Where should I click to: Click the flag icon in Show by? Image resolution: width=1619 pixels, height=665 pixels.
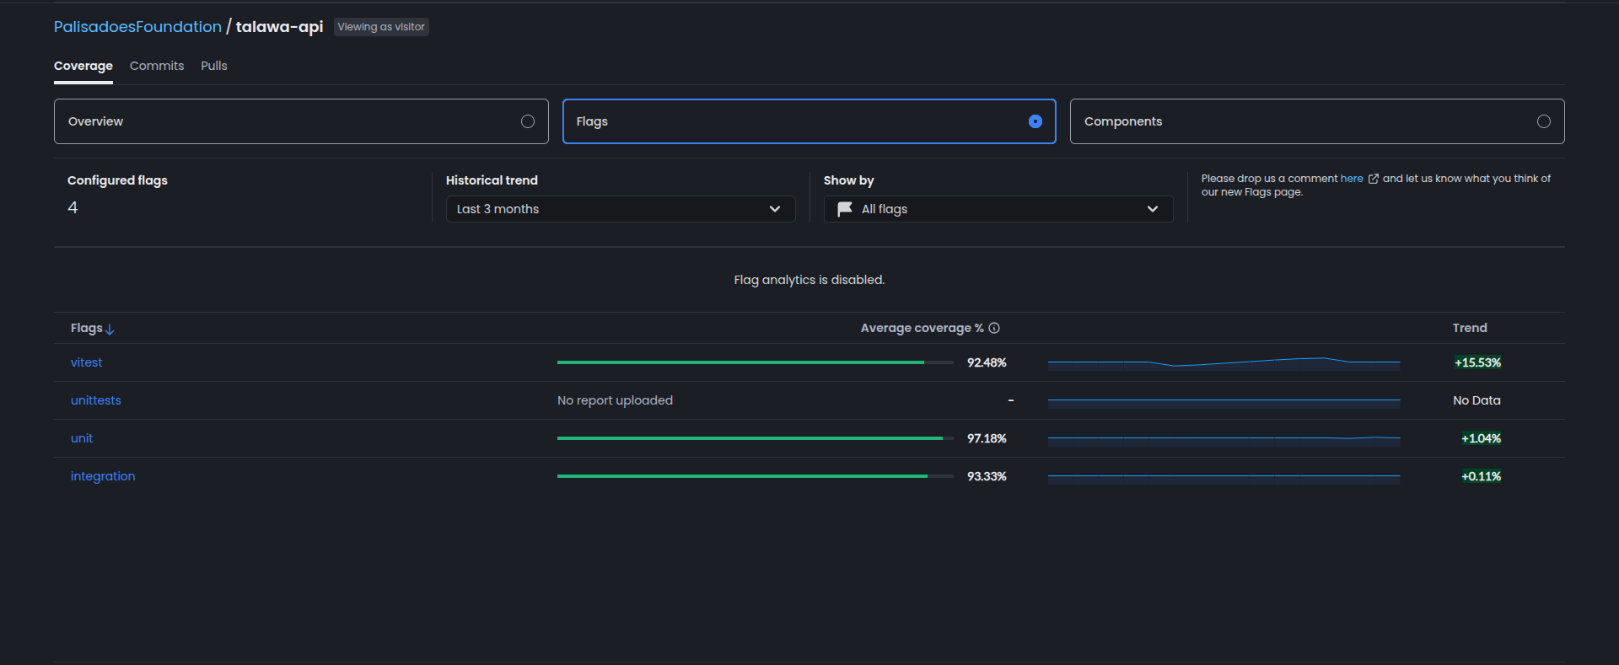click(844, 209)
